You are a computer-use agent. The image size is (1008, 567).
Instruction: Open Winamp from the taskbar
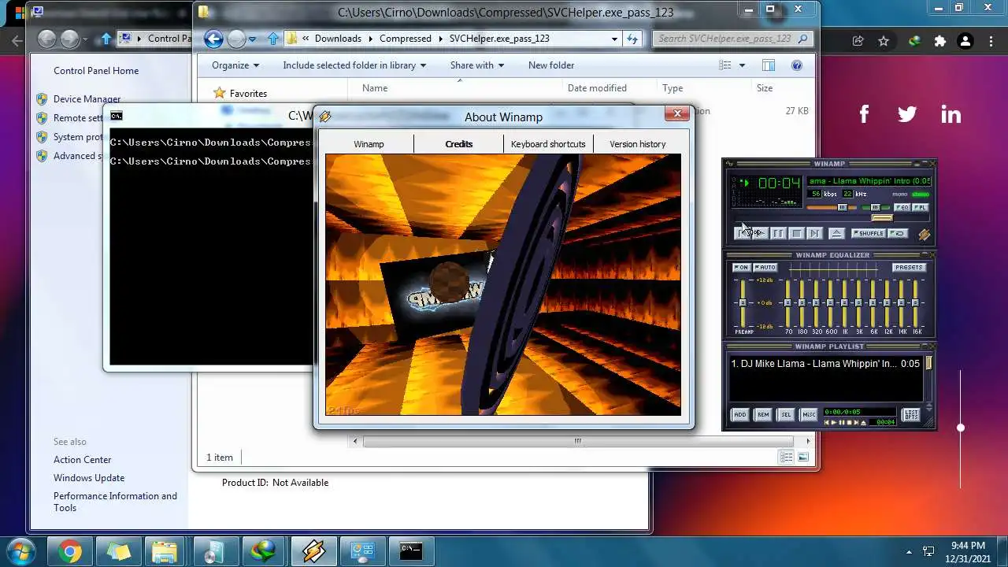313,551
